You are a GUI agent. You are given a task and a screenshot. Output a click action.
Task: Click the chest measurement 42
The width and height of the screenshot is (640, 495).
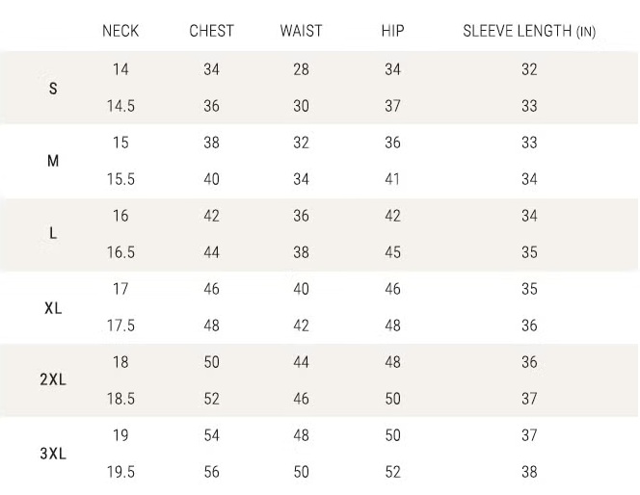211,216
